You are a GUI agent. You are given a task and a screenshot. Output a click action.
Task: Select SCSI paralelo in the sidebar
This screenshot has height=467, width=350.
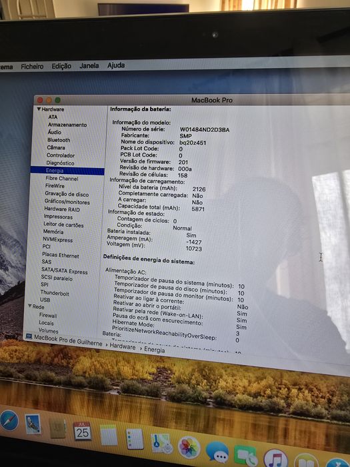[x=57, y=278]
